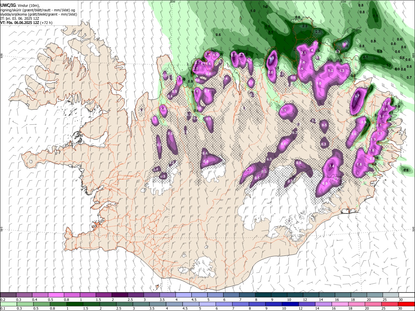Image resolution: width=415 pixels, height=311 pixels.
Task: Choose the darkest purple top-row swatch 2 to 2.5
Action: click(x=120, y=295)
